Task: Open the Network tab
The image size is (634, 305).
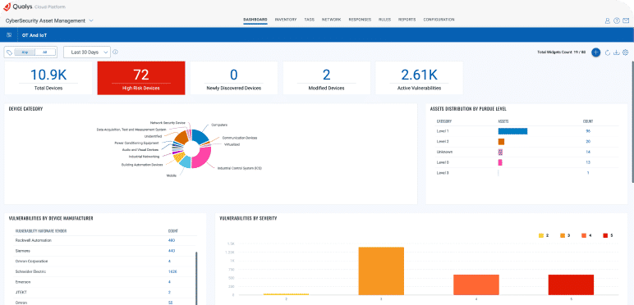Action: pos(331,20)
